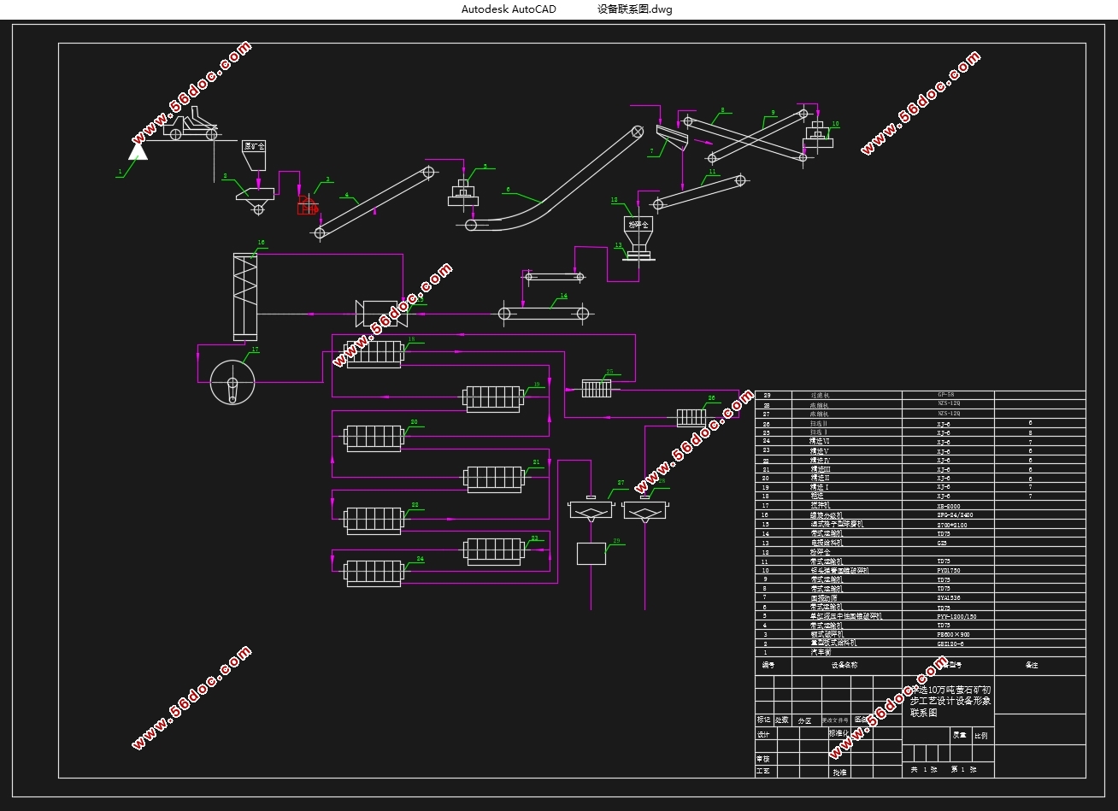1118x811 pixels.
Task: Click the 第 1 张 sheet number text
Action: pos(963,770)
